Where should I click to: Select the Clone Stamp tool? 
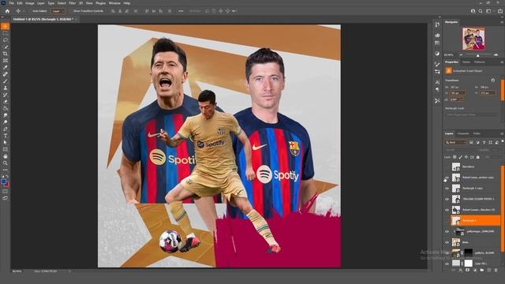click(x=6, y=88)
